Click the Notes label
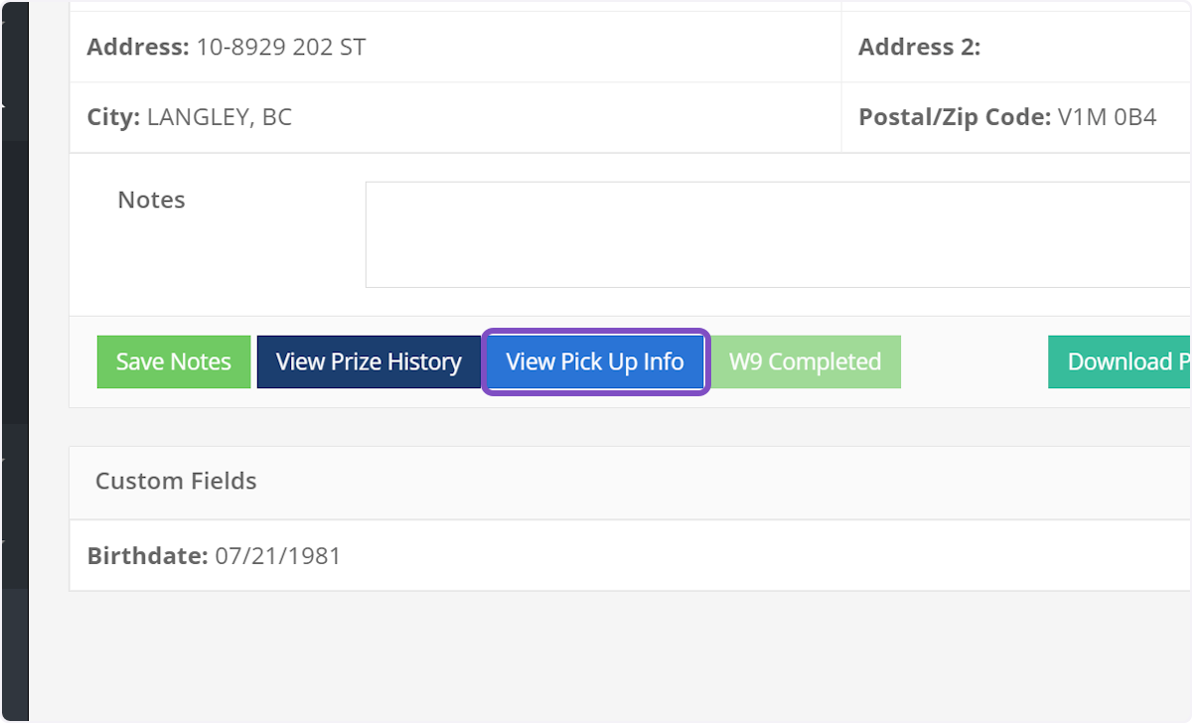Image resolution: width=1192 pixels, height=723 pixels. [x=151, y=199]
